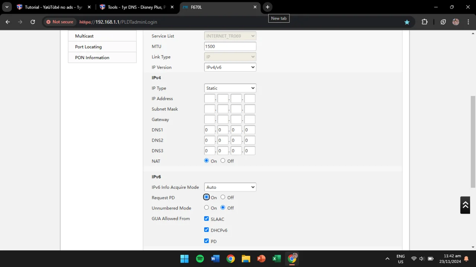Image resolution: width=476 pixels, height=267 pixels.
Task: Expand the IP Type Static dropdown
Action: pos(230,88)
